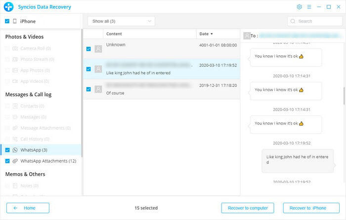The width and height of the screenshot is (346, 220).
Task: Uncheck the iPhone checkbox
Action: [x=7, y=21]
